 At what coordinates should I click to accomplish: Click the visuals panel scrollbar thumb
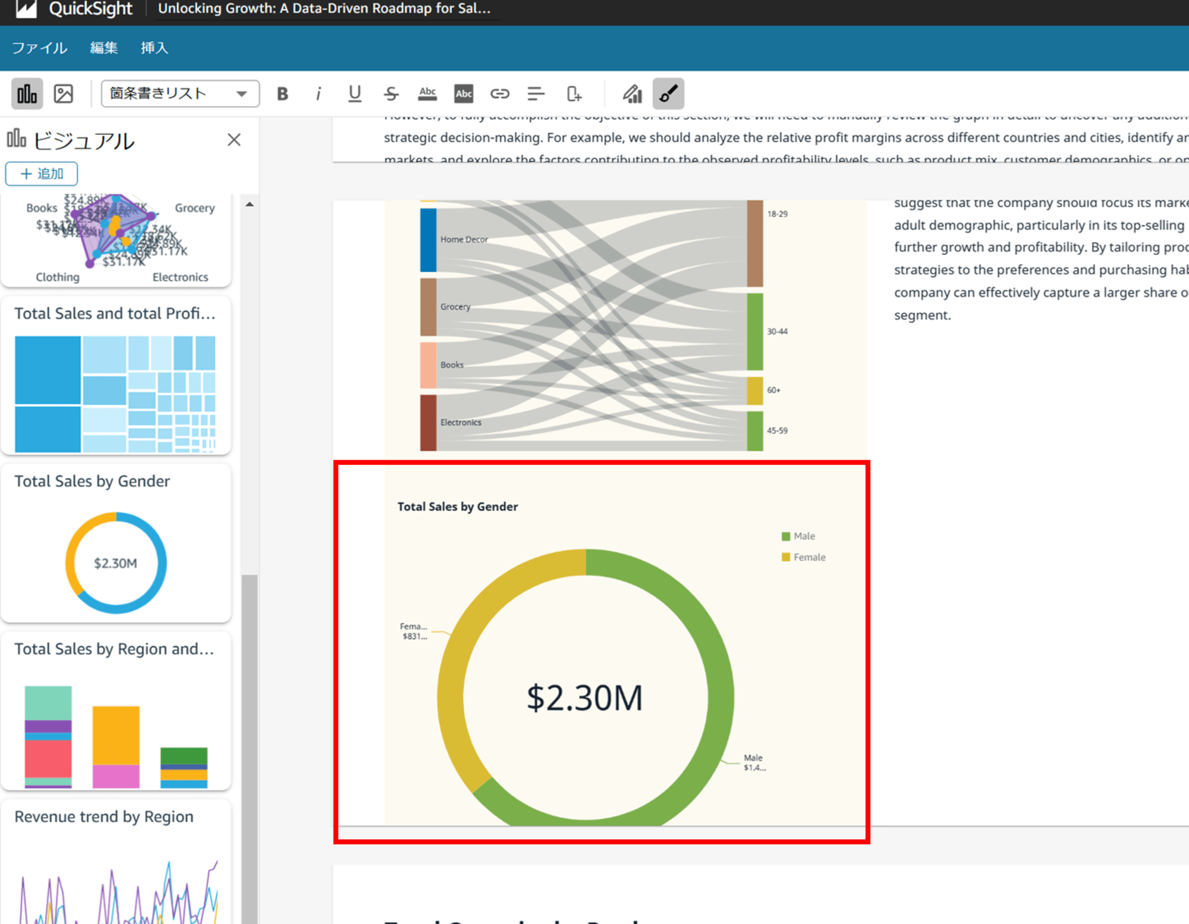(250, 749)
